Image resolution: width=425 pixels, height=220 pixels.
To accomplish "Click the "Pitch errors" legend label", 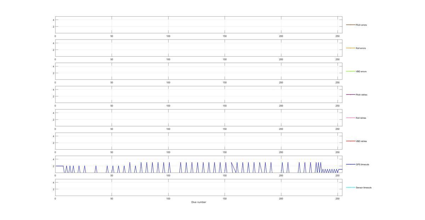I will click(361, 25).
